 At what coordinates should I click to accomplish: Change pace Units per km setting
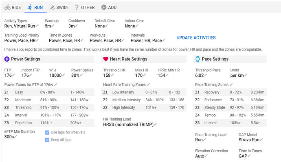(239, 75)
